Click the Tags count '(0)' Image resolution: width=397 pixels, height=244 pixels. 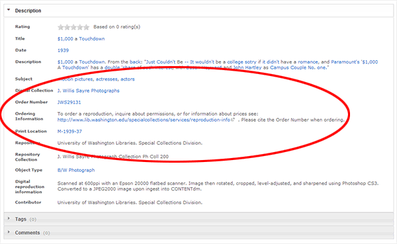coord(33,220)
